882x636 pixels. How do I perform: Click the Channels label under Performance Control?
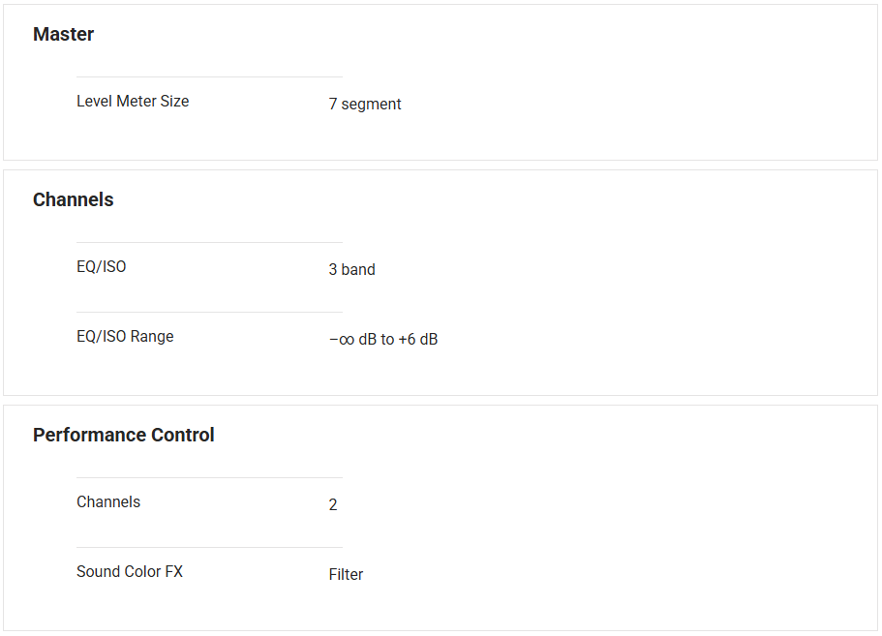click(108, 502)
